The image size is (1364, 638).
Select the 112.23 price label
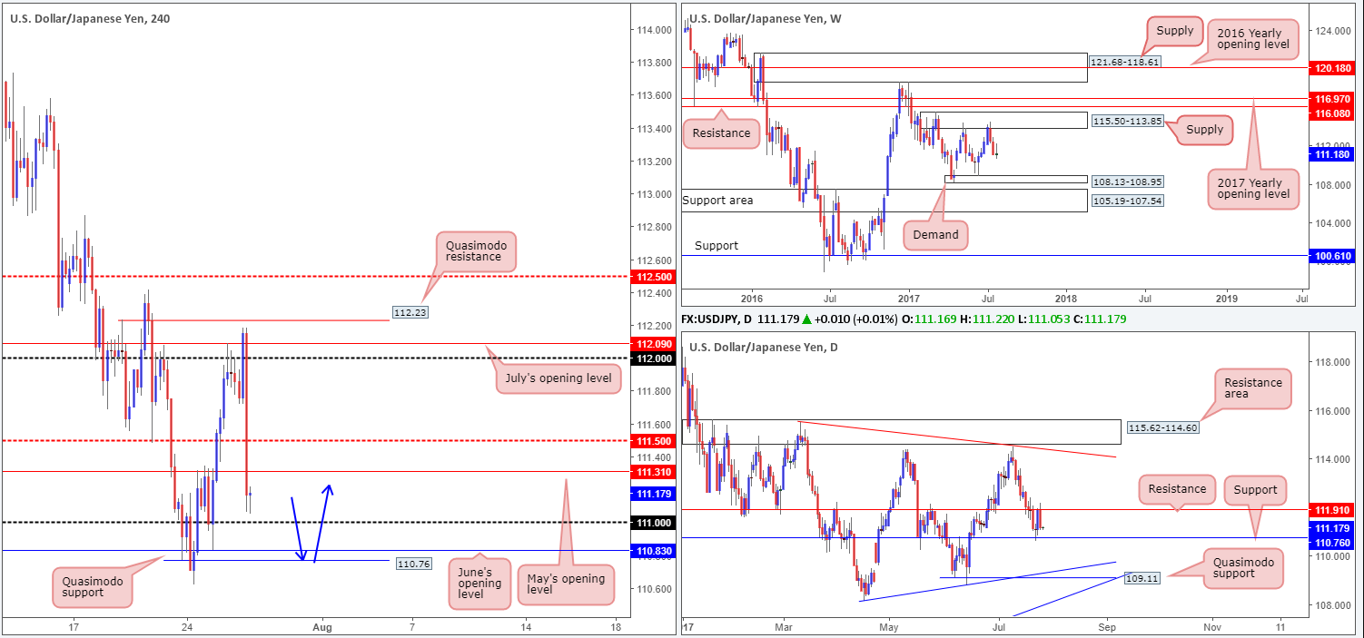(410, 314)
